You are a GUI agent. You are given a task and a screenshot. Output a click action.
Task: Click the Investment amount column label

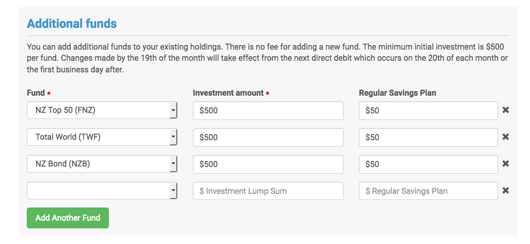[228, 93]
